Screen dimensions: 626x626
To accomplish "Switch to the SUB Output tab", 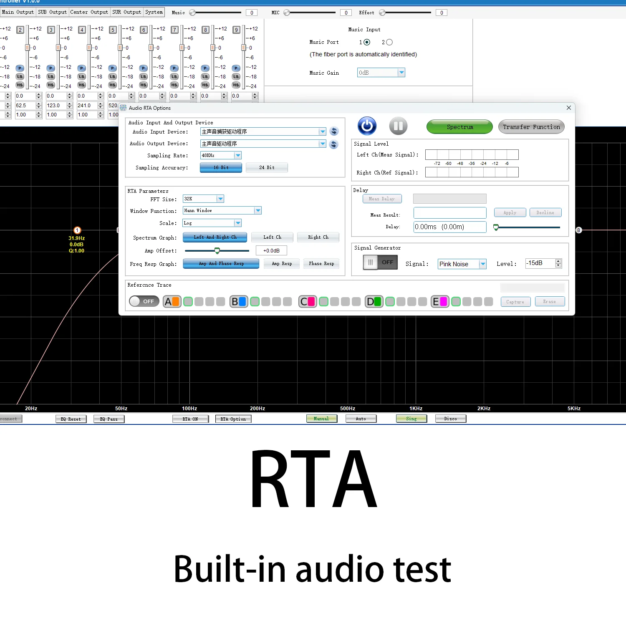I will pyautogui.click(x=52, y=12).
